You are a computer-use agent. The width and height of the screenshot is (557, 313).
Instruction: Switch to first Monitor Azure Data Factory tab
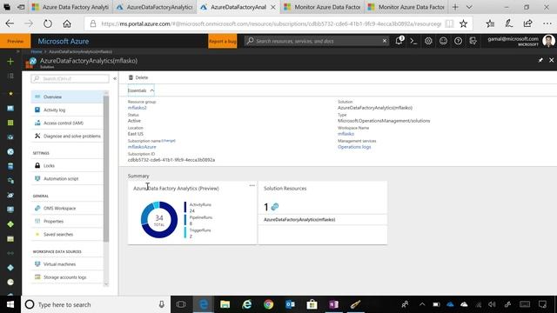pos(322,7)
